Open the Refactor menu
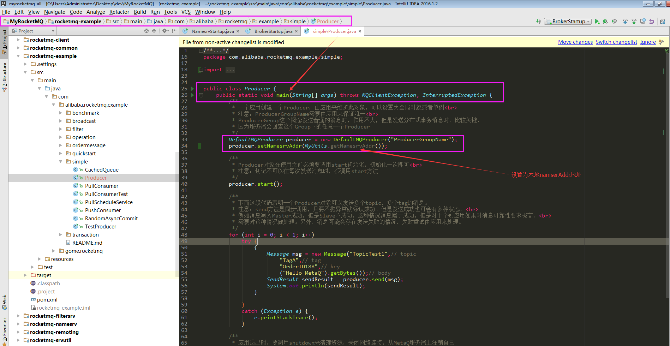Image resolution: width=670 pixels, height=346 pixels. pyautogui.click(x=119, y=12)
